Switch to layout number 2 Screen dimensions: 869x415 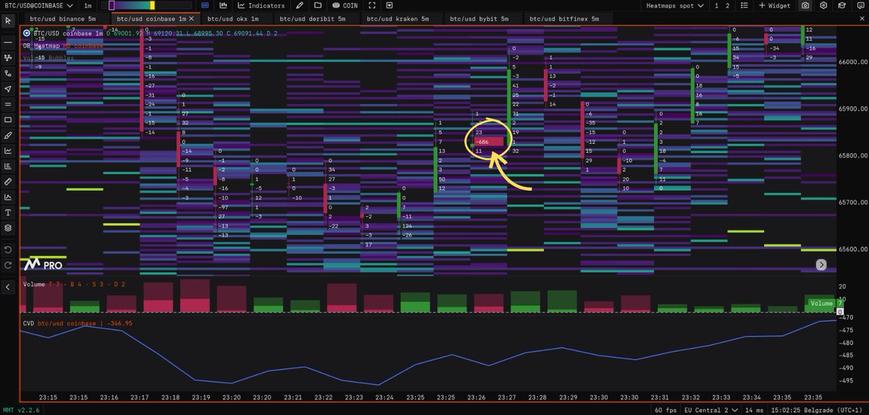pos(728,5)
